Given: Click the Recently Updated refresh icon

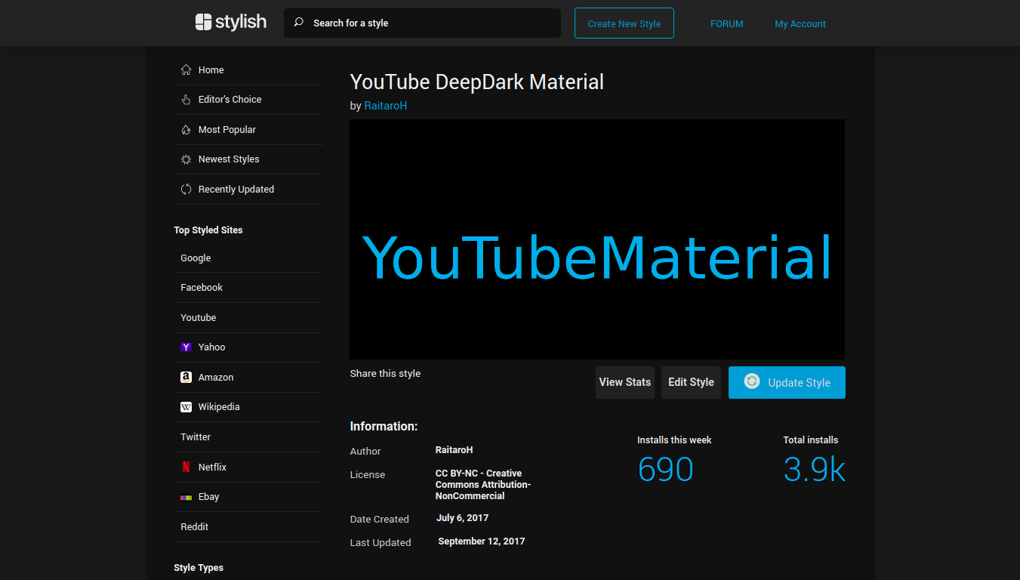Looking at the screenshot, I should pyautogui.click(x=186, y=190).
